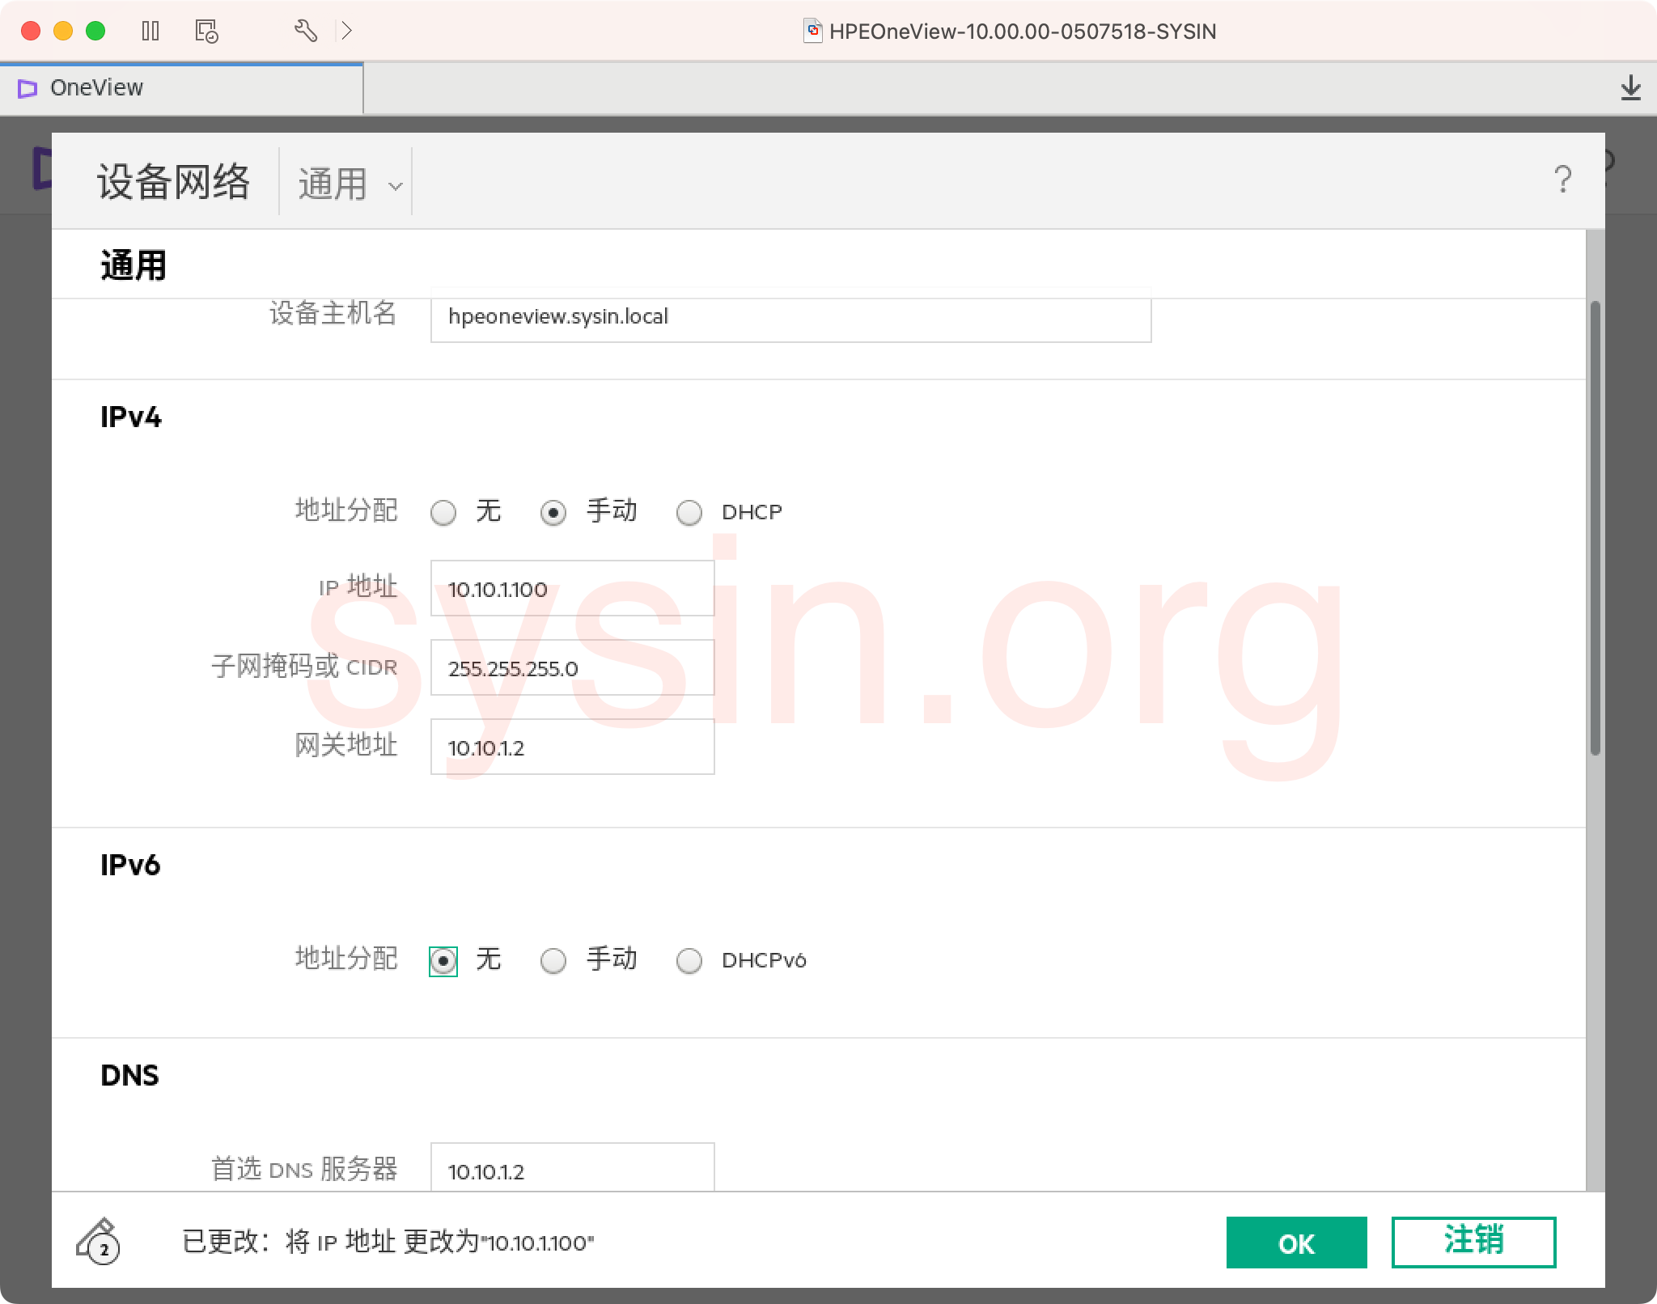
Task: Click the IP 地址 field showing 10.10.1.100
Action: click(573, 588)
